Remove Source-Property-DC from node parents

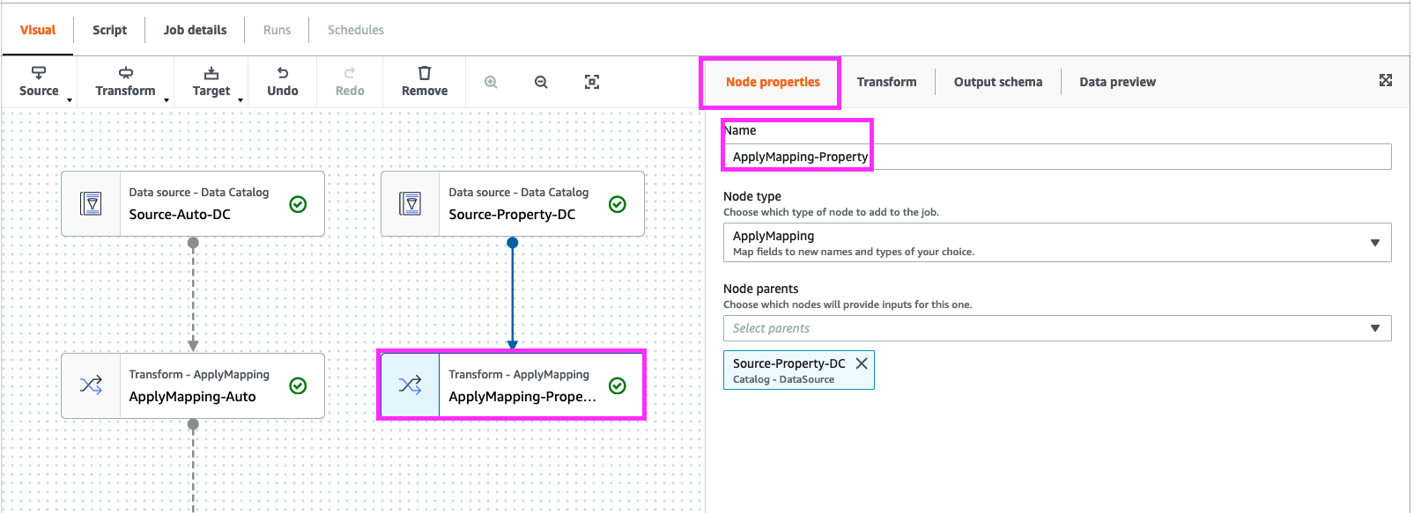[862, 363]
